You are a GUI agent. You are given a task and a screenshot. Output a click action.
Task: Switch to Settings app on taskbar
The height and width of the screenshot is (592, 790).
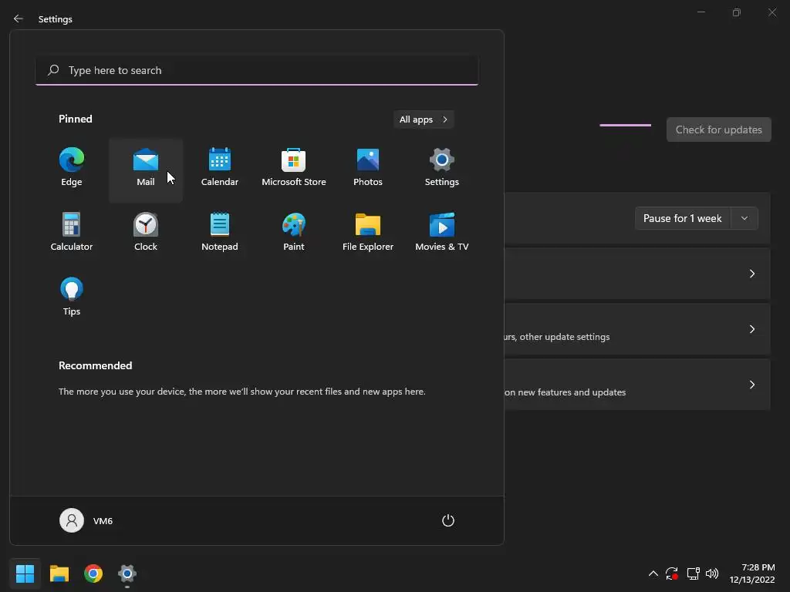pos(127,573)
